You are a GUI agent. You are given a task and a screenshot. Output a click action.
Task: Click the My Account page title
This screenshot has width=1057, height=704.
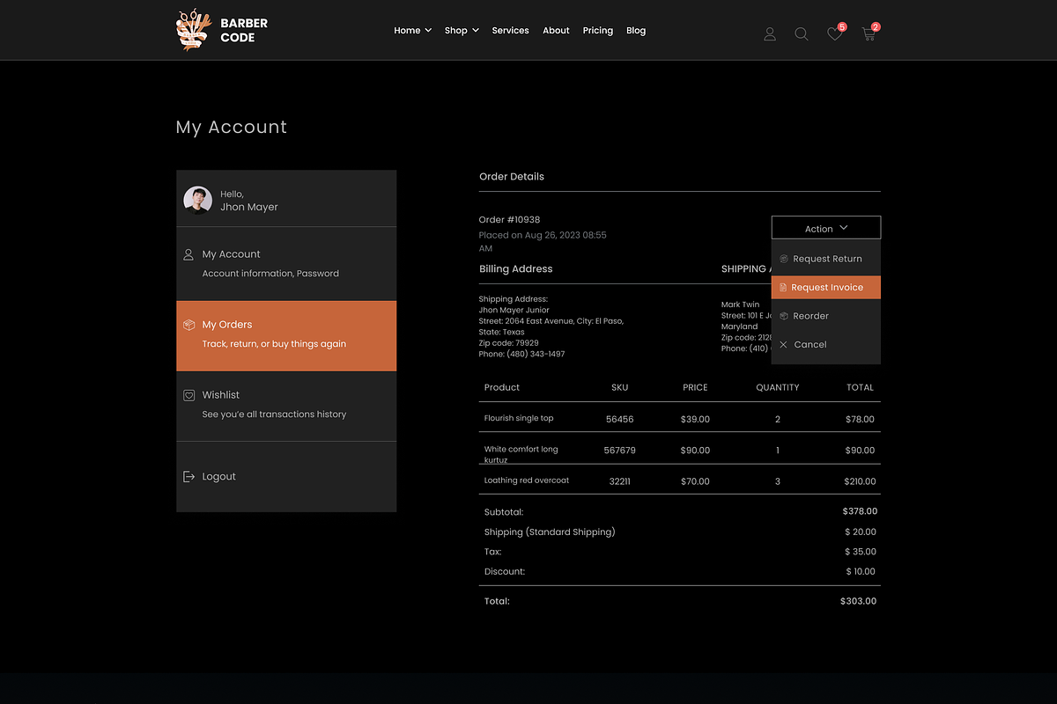[232, 127]
